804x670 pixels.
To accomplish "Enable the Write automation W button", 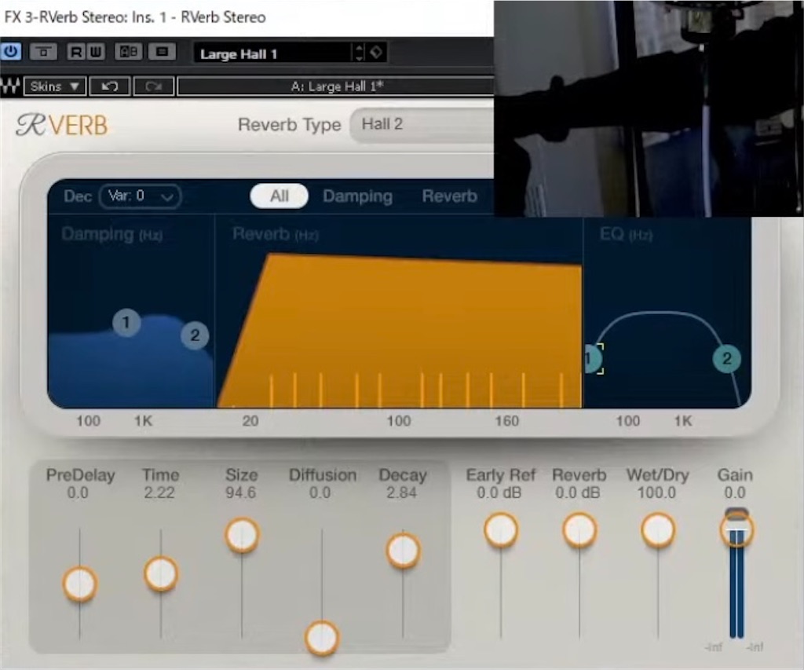I will [x=95, y=52].
